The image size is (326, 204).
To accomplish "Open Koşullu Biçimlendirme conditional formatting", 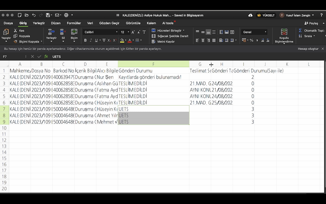I will point(284,36).
